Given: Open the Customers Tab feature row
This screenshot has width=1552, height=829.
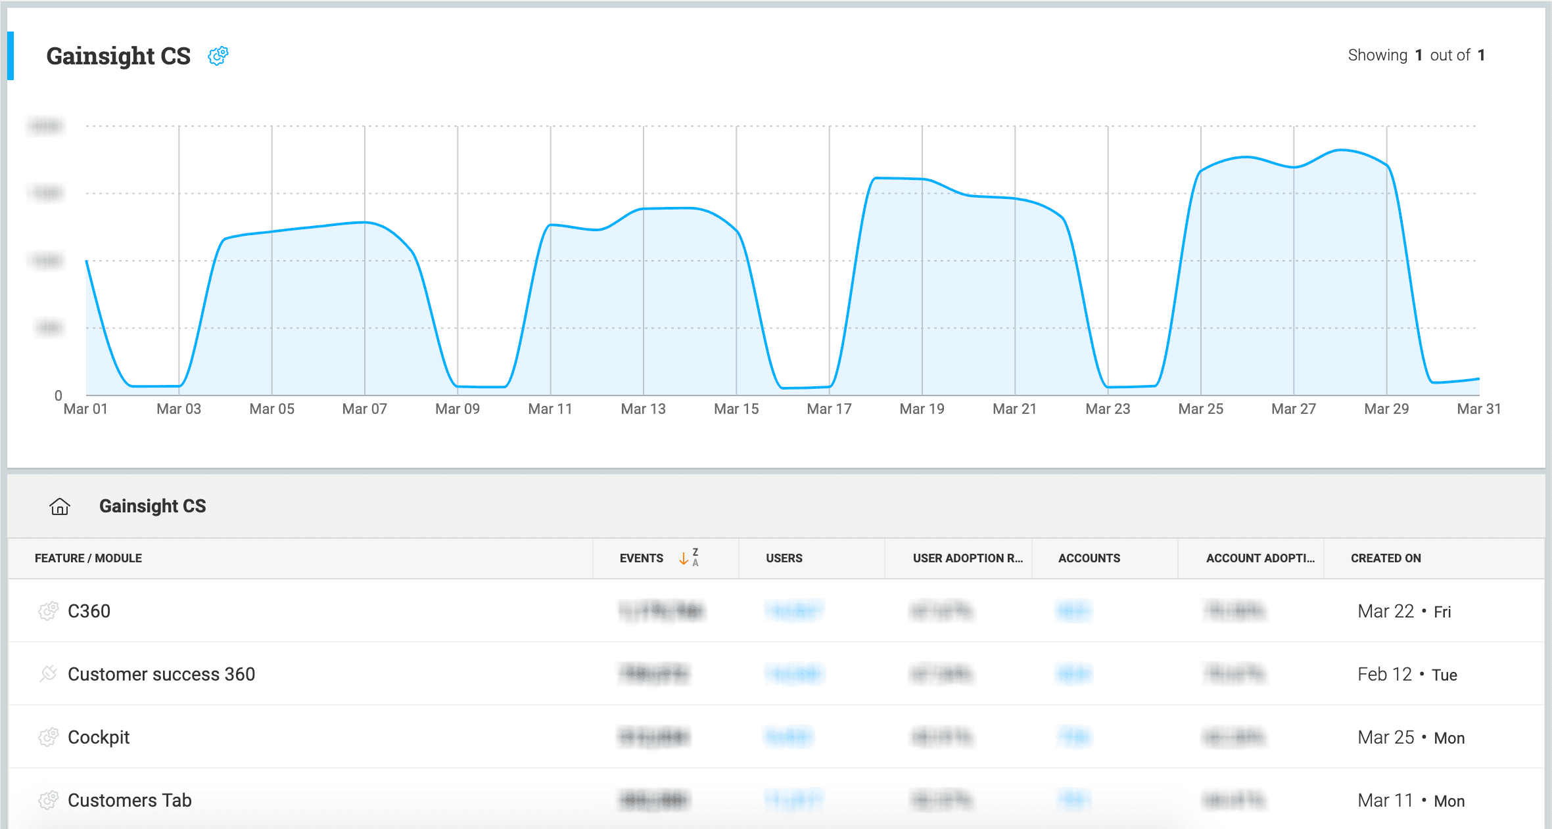Looking at the screenshot, I should 129,800.
